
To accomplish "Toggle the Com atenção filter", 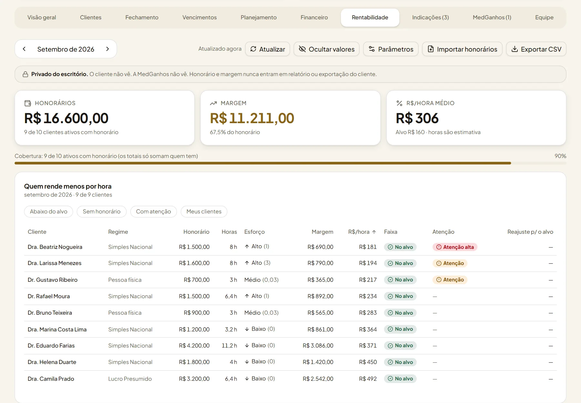I will click(x=154, y=211).
